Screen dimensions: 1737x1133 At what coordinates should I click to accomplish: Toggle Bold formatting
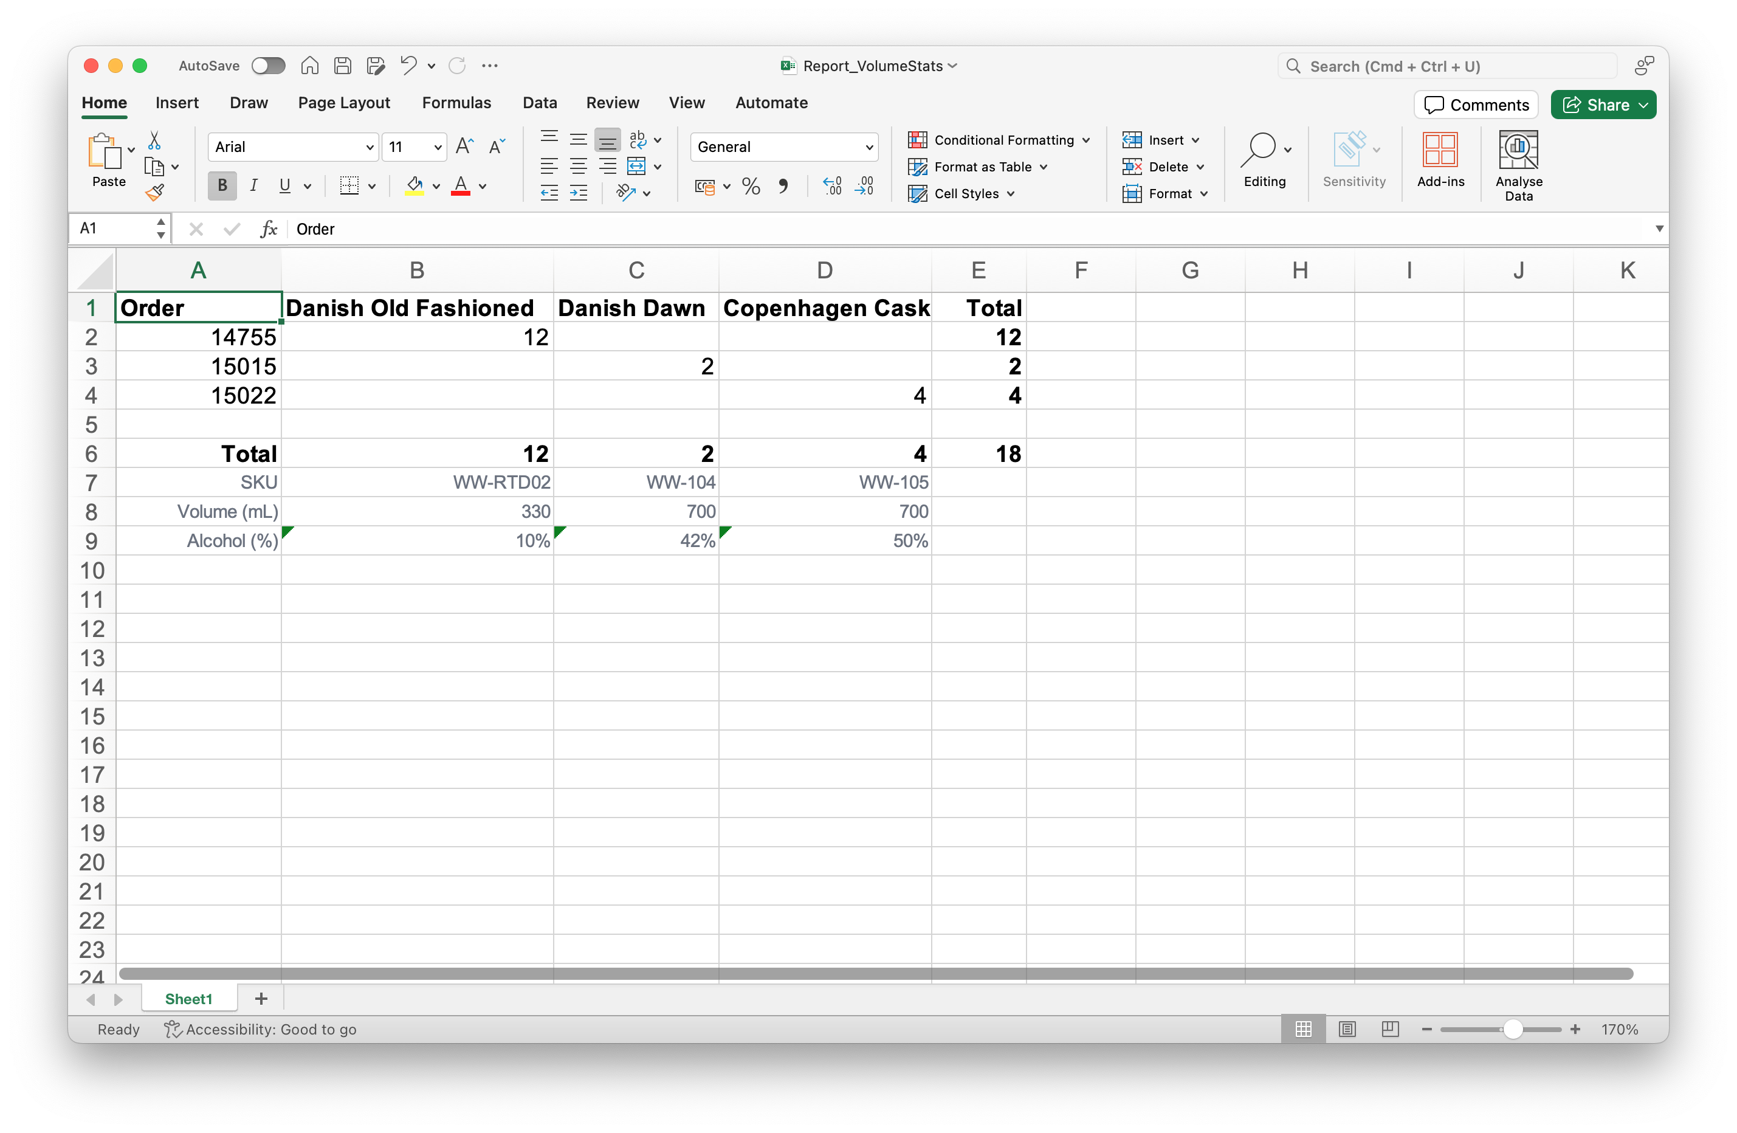pyautogui.click(x=222, y=185)
